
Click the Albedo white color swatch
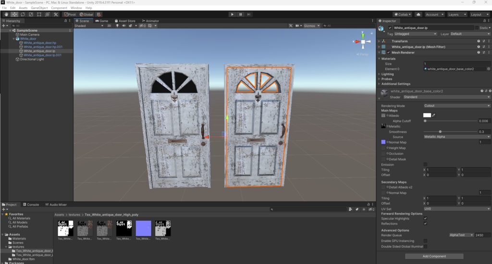click(427, 115)
